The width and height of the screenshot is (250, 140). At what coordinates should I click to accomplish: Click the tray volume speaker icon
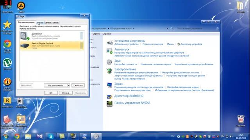point(231,136)
